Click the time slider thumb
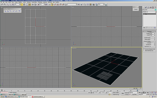 pyautogui.click(x=135, y=88)
